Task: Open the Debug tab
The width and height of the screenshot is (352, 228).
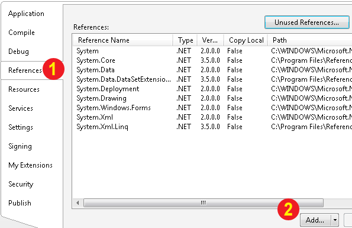Action: click(x=18, y=52)
